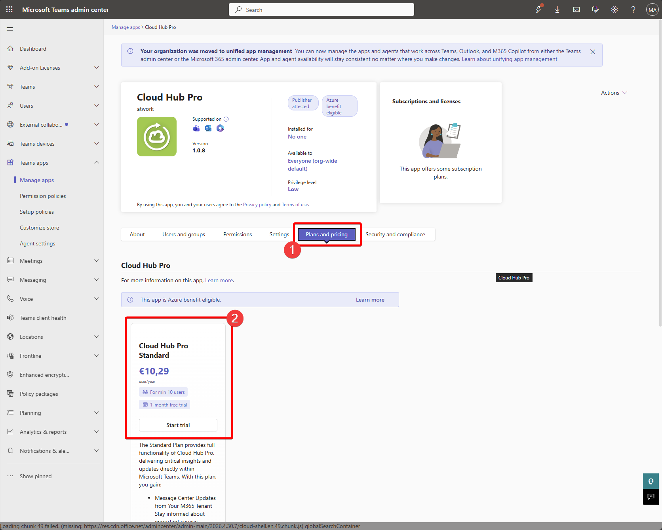Image resolution: width=662 pixels, height=530 pixels.
Task: Click the Frontline icon in sidebar
Action: point(10,356)
